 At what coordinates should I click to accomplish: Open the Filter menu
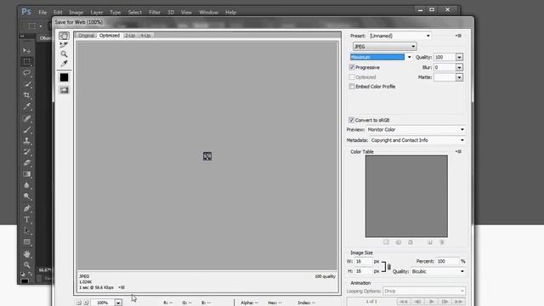click(x=155, y=12)
